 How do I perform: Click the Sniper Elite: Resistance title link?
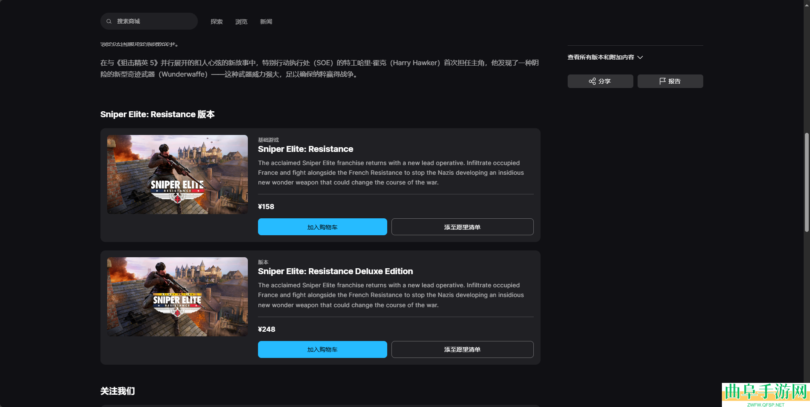pyautogui.click(x=305, y=149)
